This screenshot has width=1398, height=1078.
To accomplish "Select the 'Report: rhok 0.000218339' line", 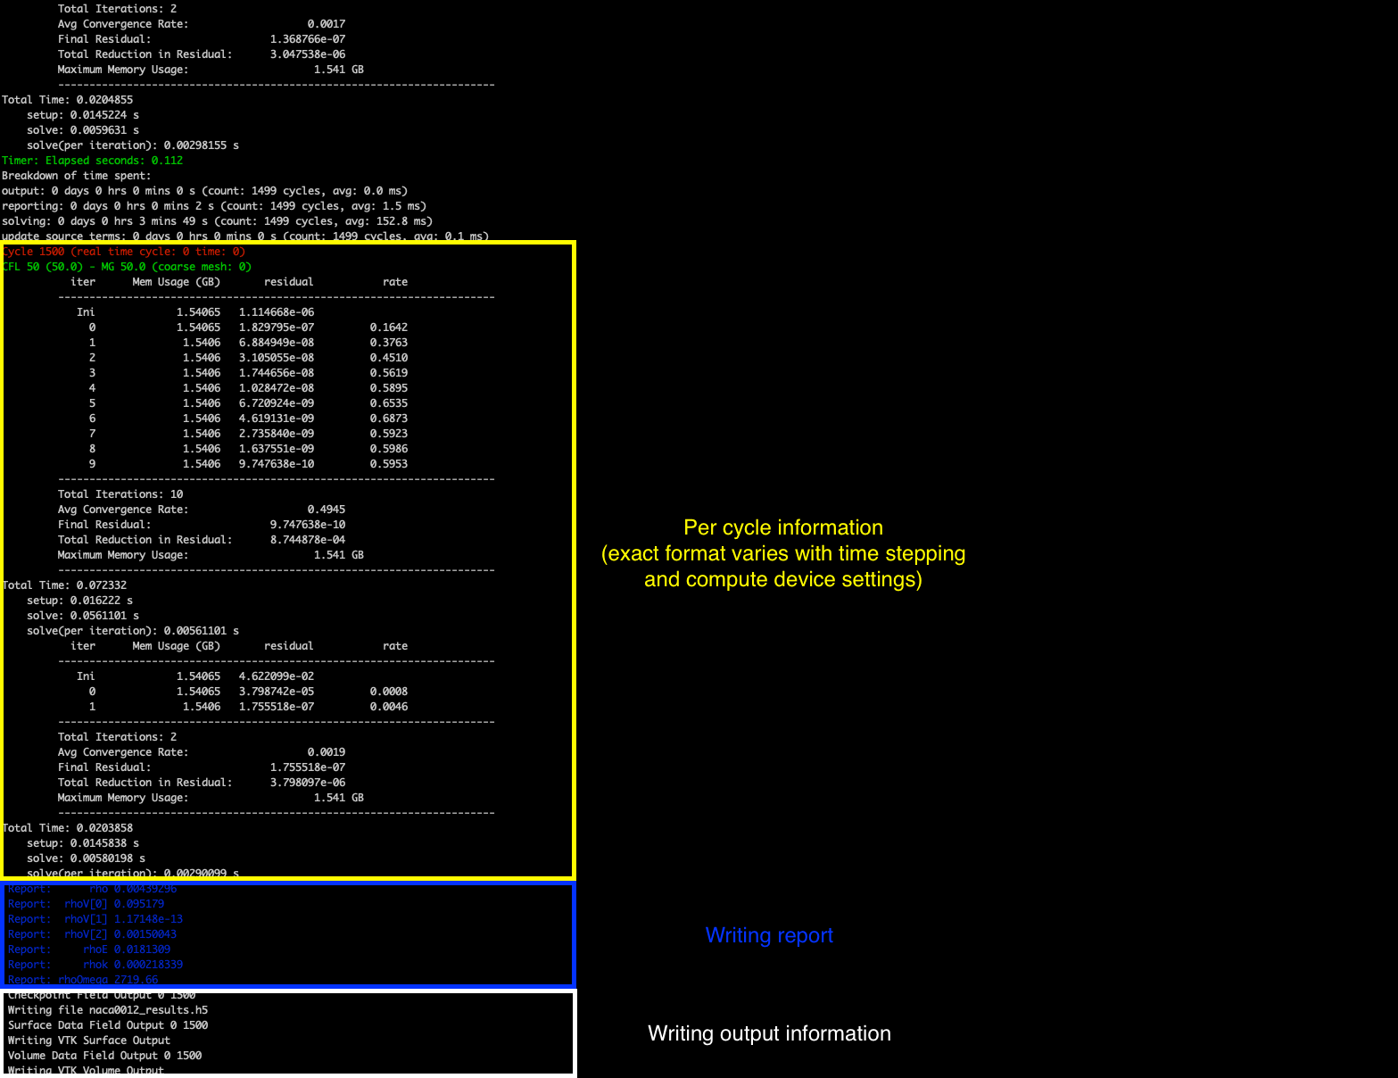I will click(x=95, y=965).
